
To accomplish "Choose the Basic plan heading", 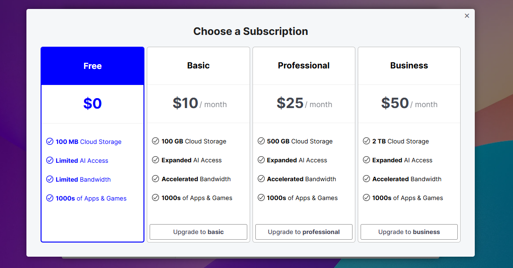I will [198, 66].
